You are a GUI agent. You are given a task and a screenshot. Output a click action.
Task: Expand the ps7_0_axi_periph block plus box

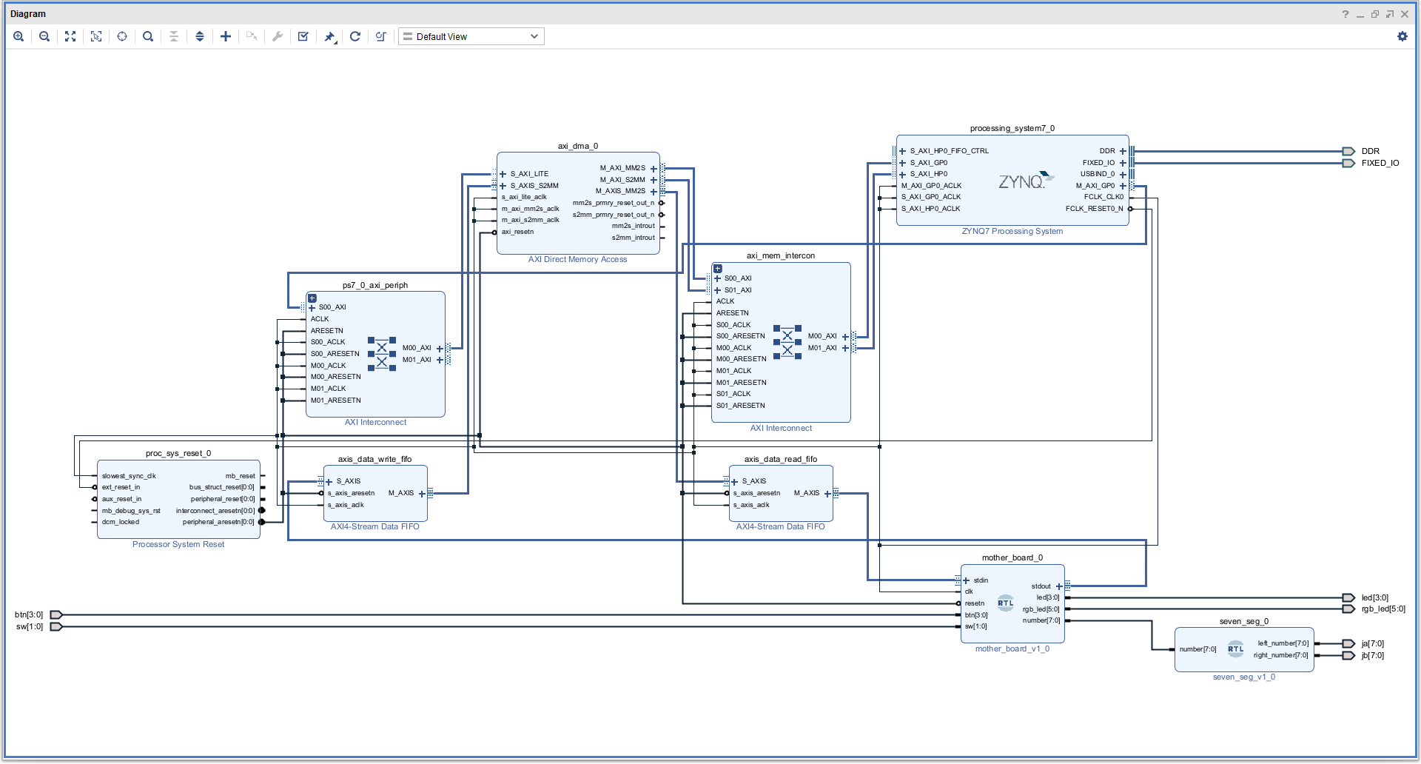pos(312,298)
